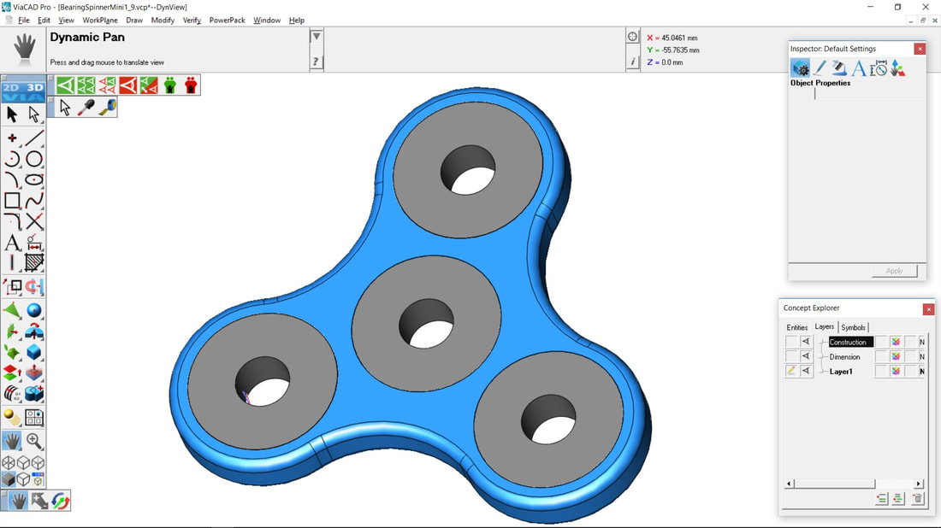This screenshot has height=528, width=941.
Task: Select the Construction layer entry
Action: pos(850,342)
